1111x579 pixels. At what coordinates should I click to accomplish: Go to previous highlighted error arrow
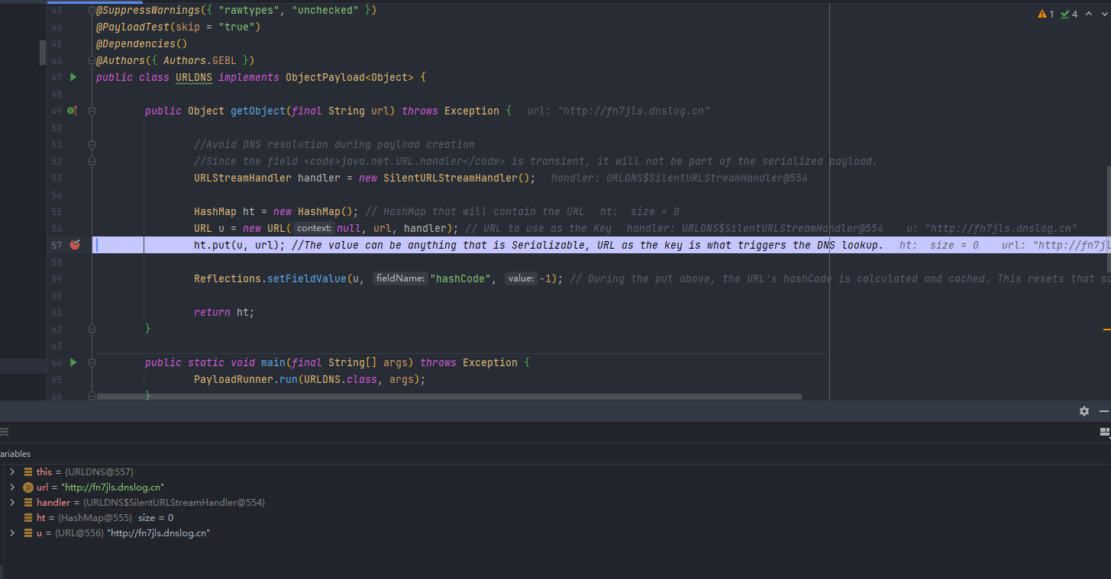(x=1090, y=14)
